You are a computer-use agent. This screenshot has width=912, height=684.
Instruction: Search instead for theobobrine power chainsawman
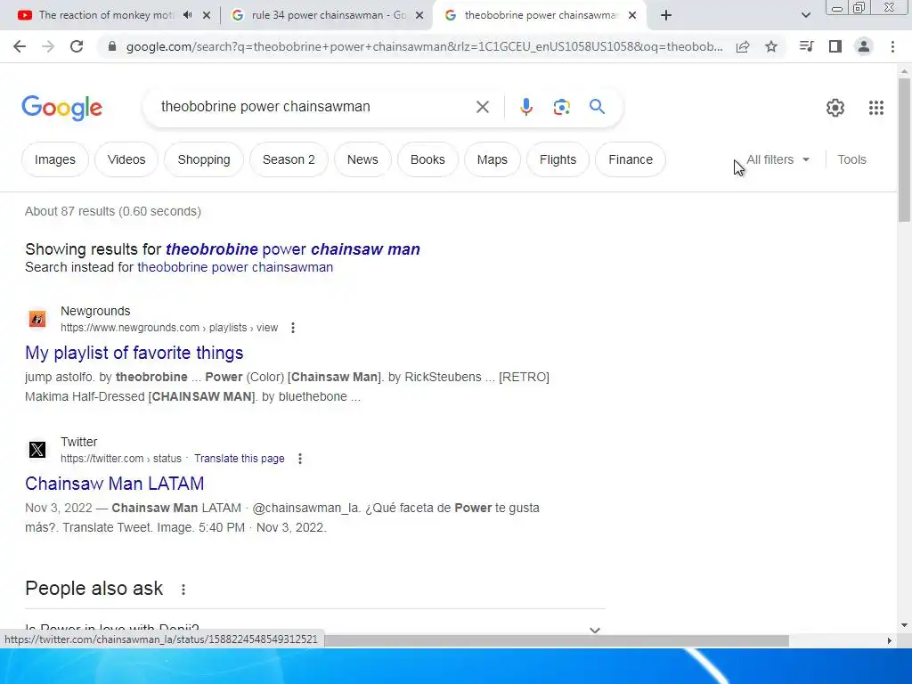coord(235,267)
